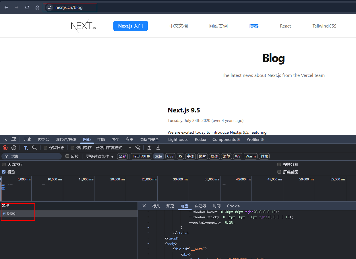Image resolution: width=356 pixels, height=259 pixels.
Task: Open the 中文文档 nav link
Action: click(x=179, y=26)
